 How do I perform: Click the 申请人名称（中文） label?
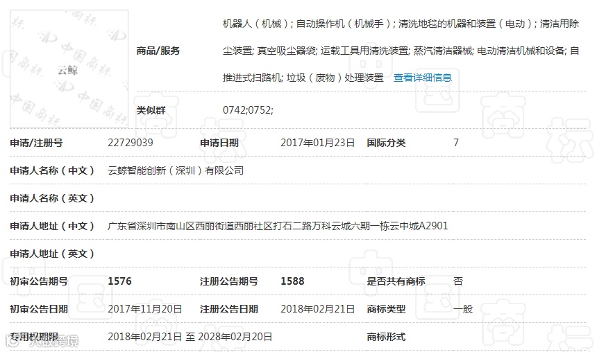[52, 170]
